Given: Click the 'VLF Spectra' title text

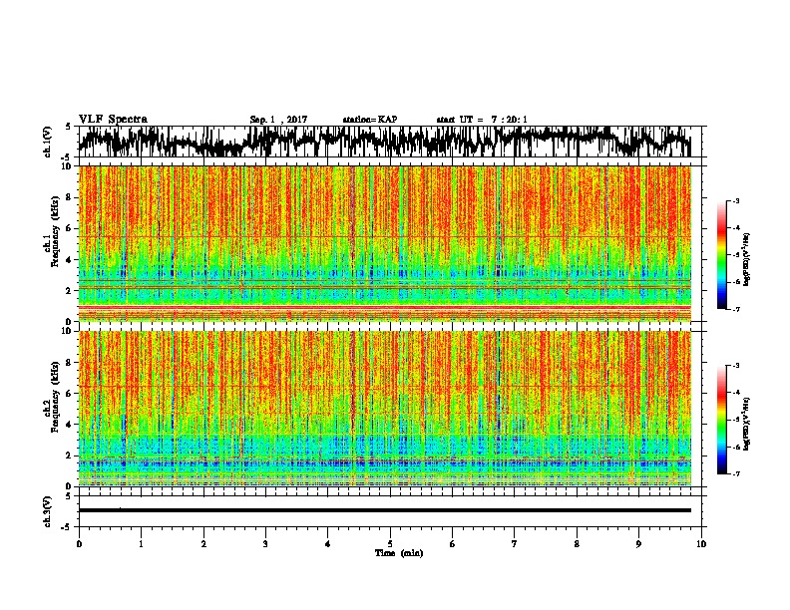Looking at the screenshot, I should pos(113,119).
